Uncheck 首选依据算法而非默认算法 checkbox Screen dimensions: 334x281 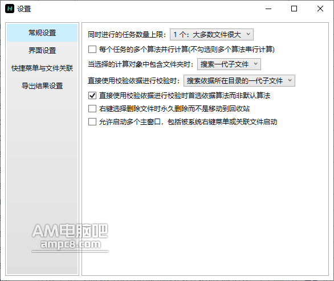(x=92, y=95)
